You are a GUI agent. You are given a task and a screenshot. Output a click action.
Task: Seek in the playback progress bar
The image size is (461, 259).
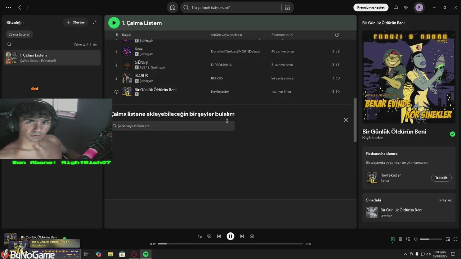click(230, 244)
